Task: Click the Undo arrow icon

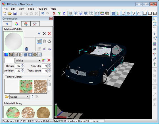Action: 43,13
